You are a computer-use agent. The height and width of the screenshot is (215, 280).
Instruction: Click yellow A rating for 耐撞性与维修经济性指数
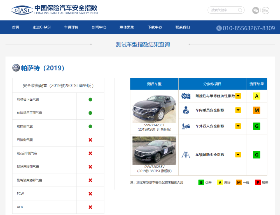point(256,96)
